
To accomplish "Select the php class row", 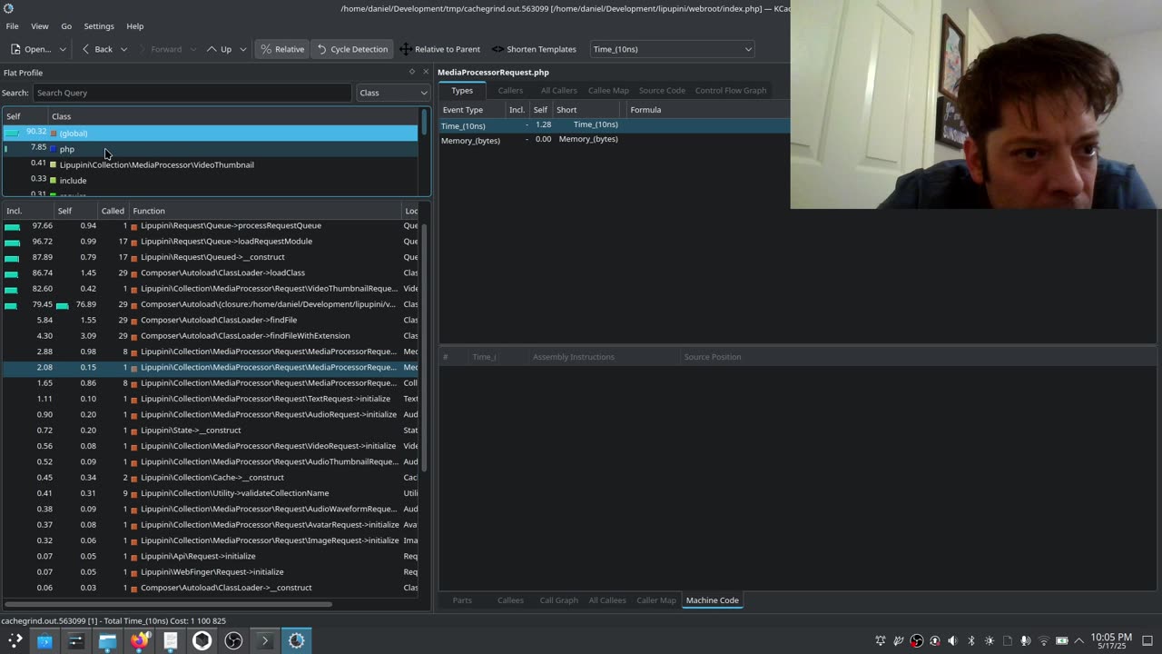I will tap(210, 149).
